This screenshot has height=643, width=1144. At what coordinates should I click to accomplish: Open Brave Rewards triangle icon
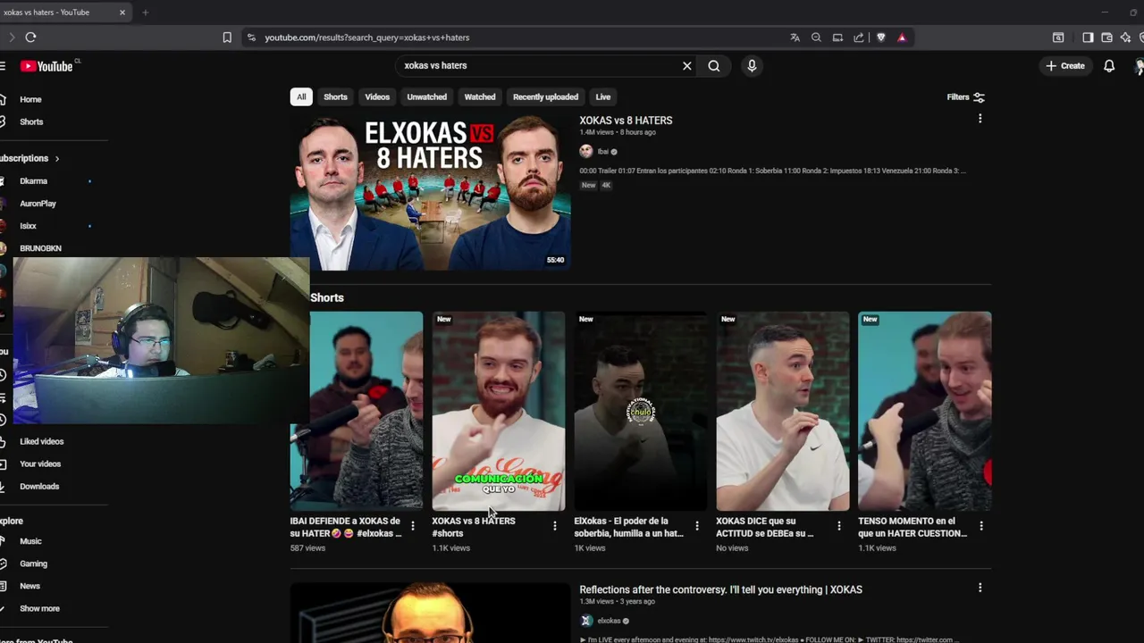pos(902,38)
